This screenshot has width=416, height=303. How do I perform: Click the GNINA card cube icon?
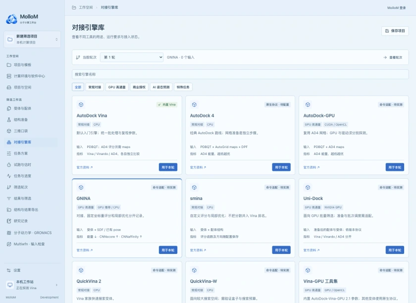point(81,187)
